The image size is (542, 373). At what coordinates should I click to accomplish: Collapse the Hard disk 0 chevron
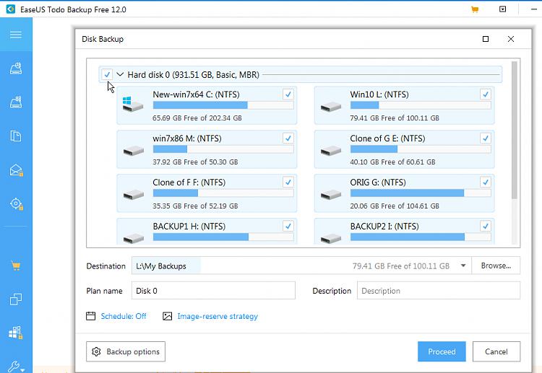pos(120,74)
